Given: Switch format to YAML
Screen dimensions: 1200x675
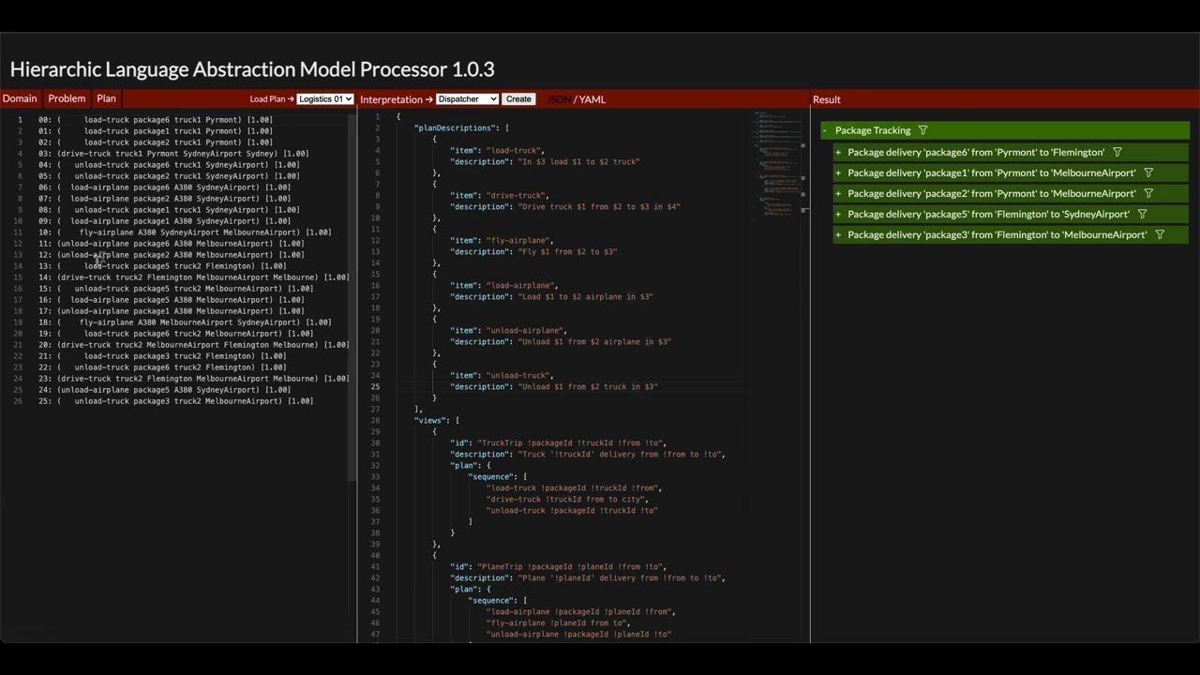Looking at the screenshot, I should click(x=592, y=99).
